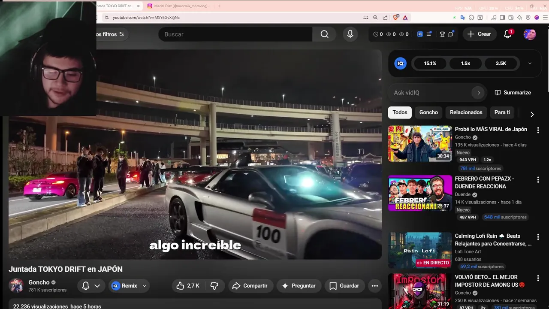The width and height of the screenshot is (549, 309).
Task: Click the translate extension icon
Action: pos(462,18)
